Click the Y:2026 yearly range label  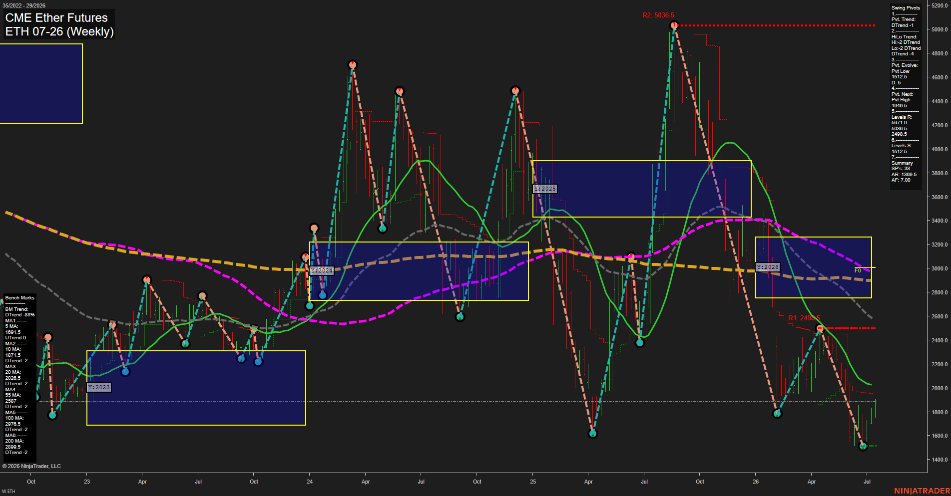point(768,267)
